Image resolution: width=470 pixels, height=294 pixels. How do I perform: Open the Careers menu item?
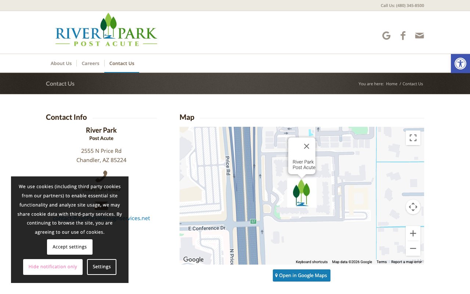[x=90, y=63]
